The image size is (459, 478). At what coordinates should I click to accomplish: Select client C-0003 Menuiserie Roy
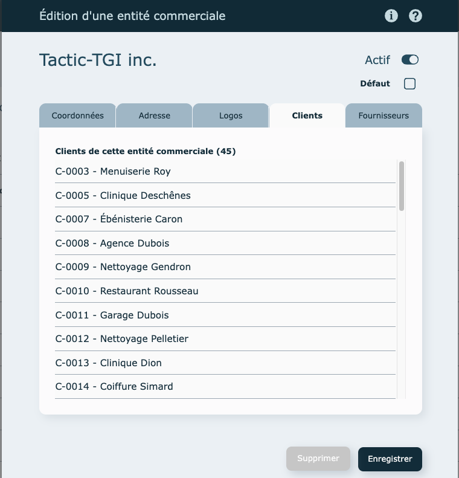click(x=113, y=172)
